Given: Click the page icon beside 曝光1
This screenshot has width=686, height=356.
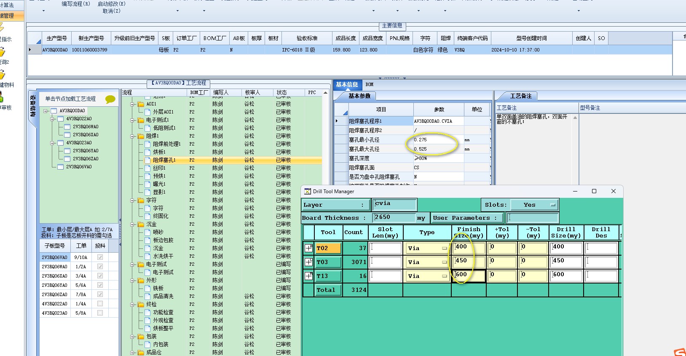Looking at the screenshot, I should pos(147,184).
